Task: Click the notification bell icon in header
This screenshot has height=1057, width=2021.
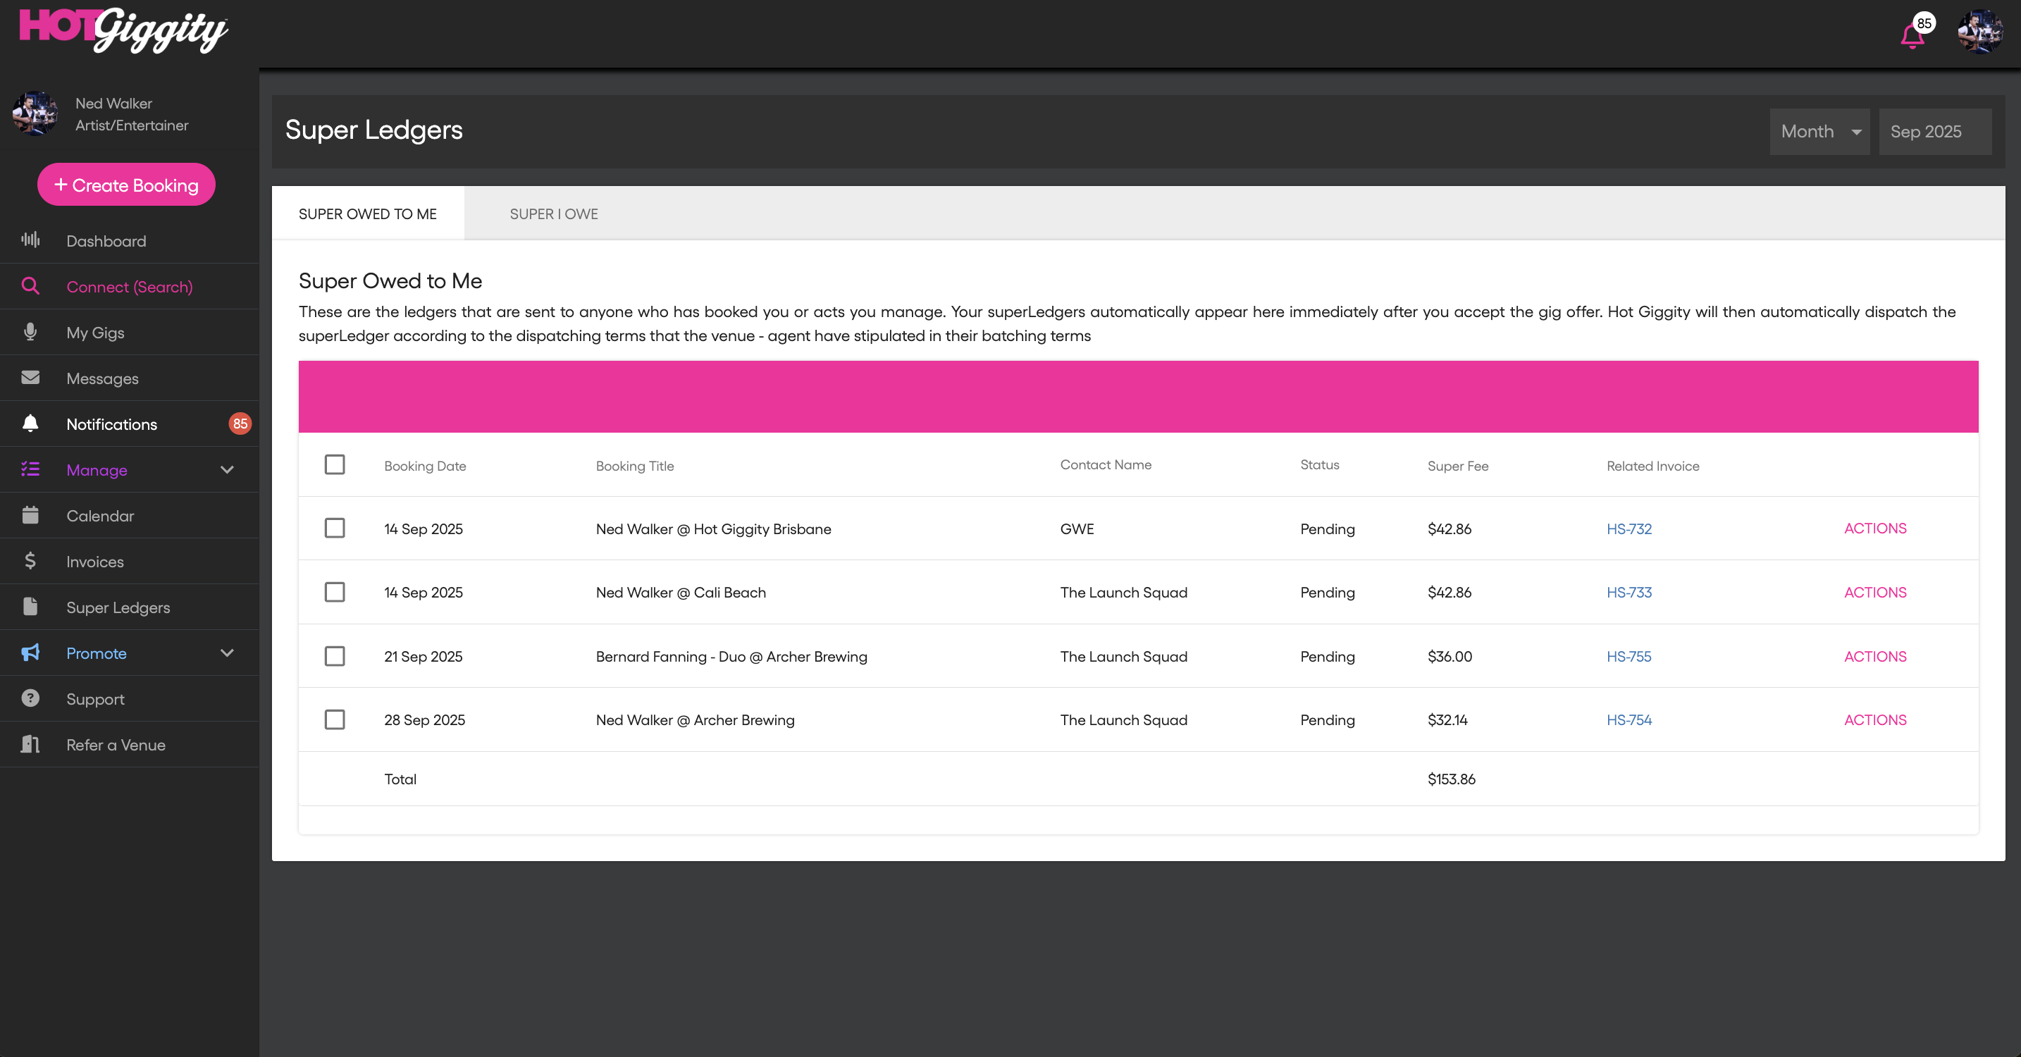Action: click(1912, 36)
